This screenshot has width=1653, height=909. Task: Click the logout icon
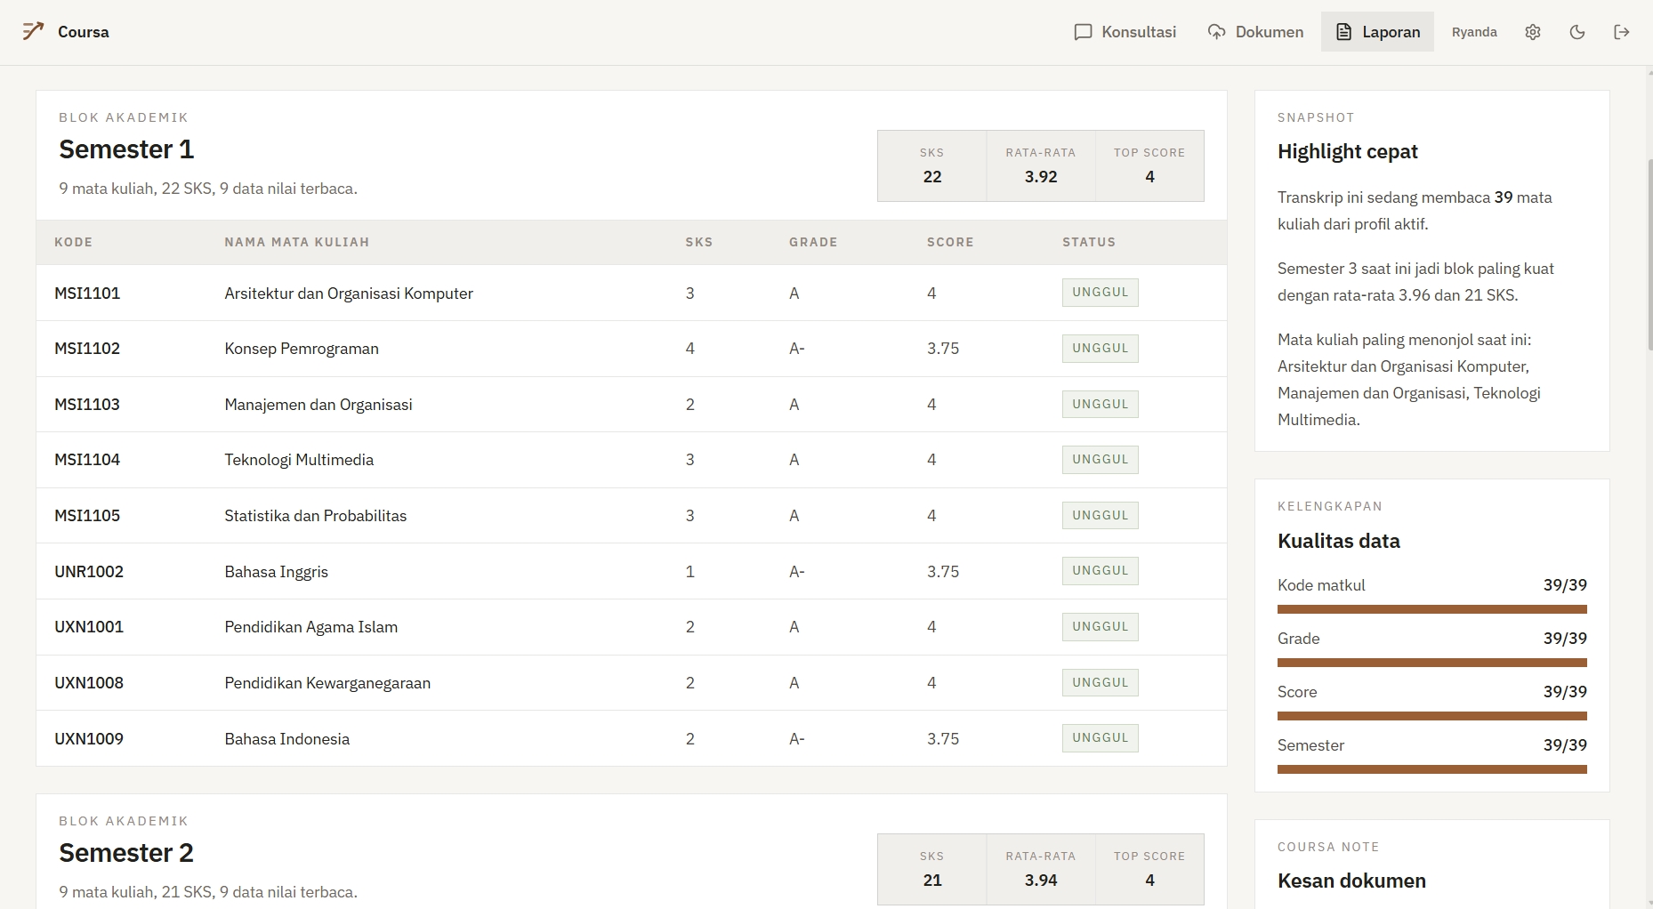click(x=1622, y=32)
